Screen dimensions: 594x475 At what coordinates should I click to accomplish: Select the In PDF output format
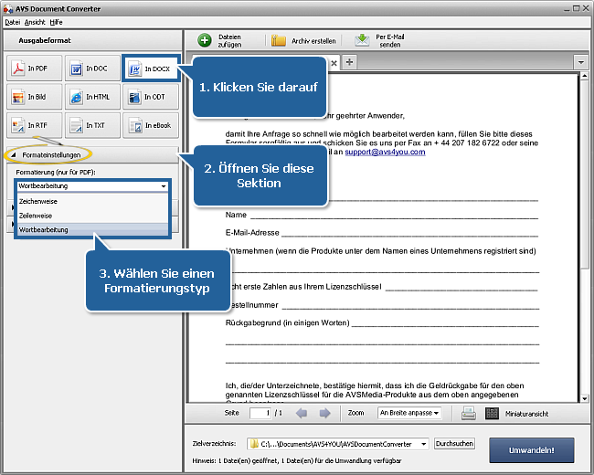33,69
